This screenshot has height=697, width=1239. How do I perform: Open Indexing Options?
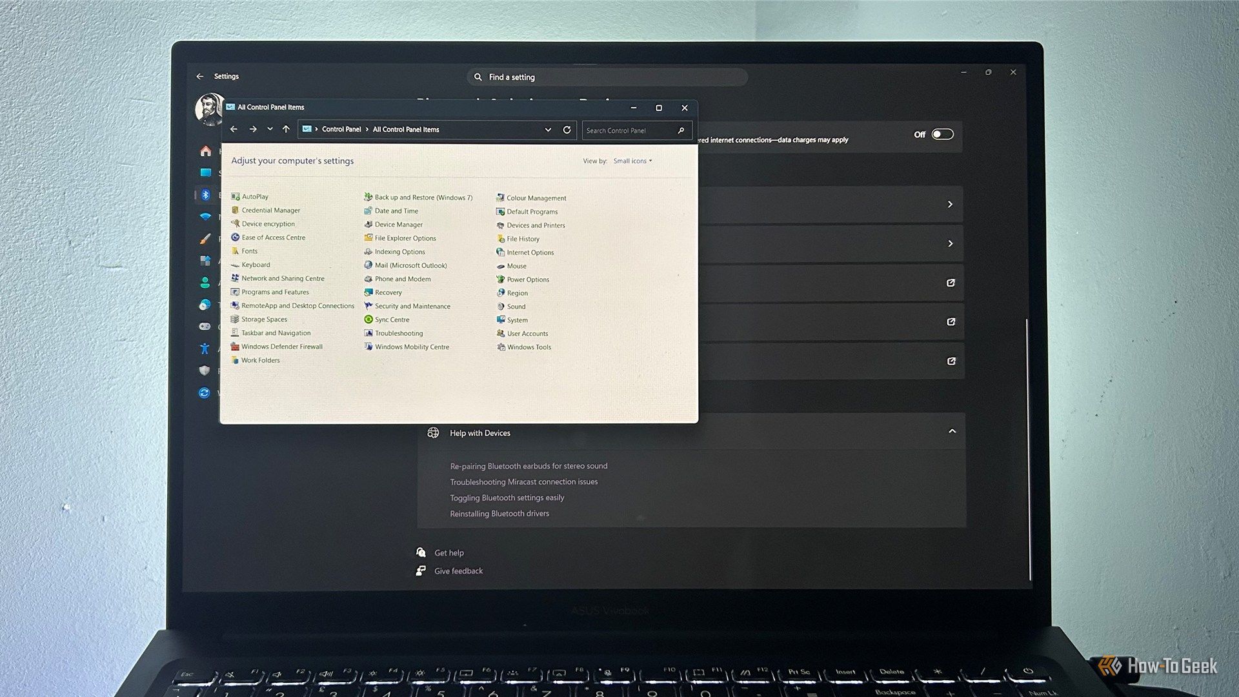(394, 252)
